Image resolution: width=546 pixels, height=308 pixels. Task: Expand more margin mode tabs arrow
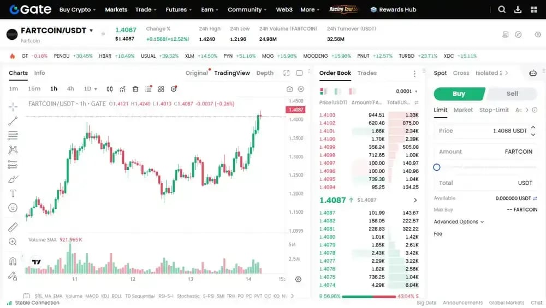click(x=507, y=73)
